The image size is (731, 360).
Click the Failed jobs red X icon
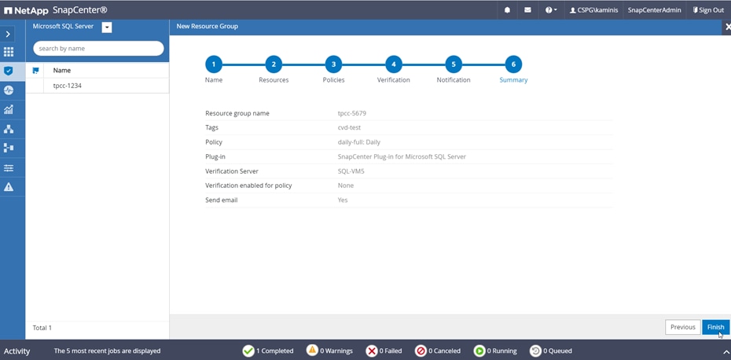tap(372, 351)
